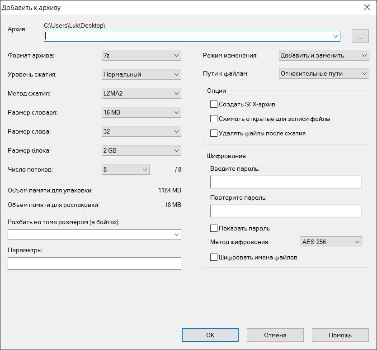The image size is (377, 350).
Task: Click the 'Уровень сжатия:' label
Action: click(32, 74)
